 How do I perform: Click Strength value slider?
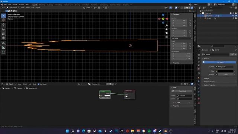point(226,74)
